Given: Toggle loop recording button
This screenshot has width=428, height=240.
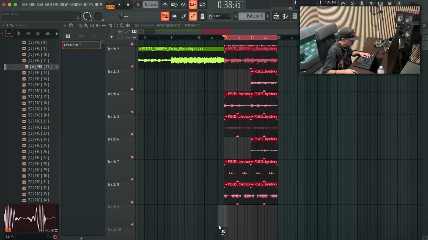Looking at the screenshot, I should coord(202,5).
